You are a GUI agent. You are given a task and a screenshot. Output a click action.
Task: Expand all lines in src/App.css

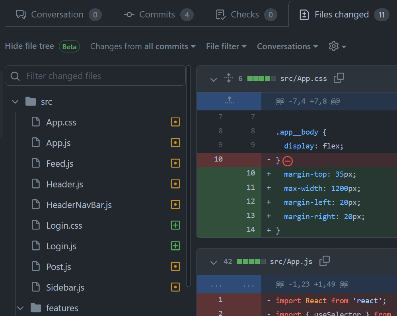(229, 78)
